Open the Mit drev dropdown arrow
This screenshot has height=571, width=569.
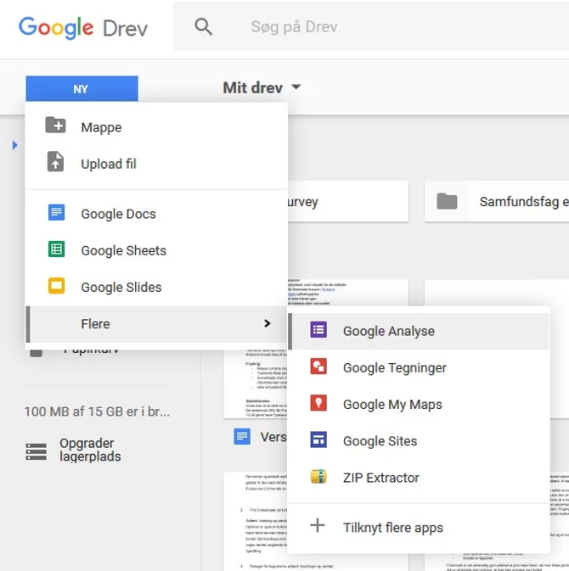pos(296,87)
